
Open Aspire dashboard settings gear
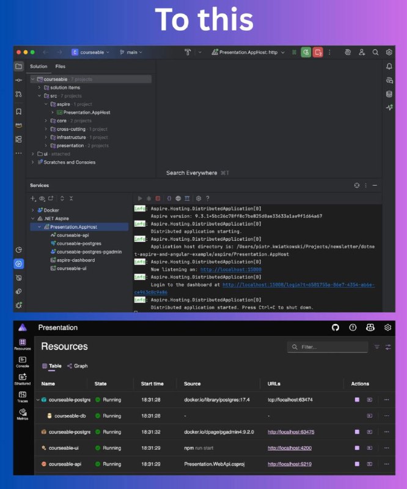click(x=387, y=328)
